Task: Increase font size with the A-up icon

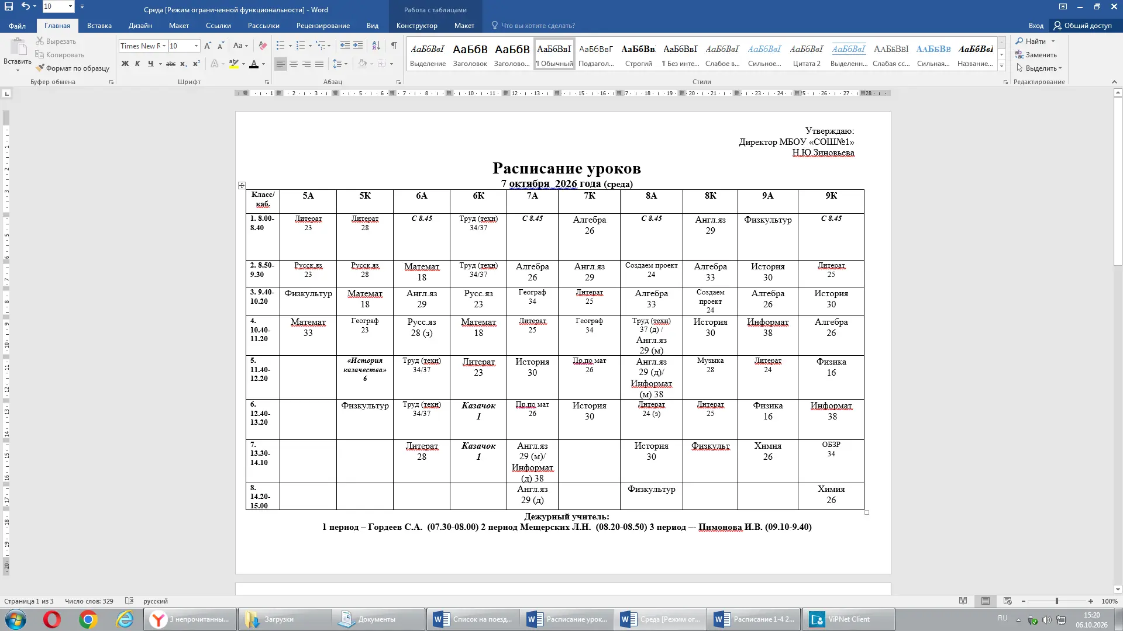Action: pyautogui.click(x=208, y=46)
